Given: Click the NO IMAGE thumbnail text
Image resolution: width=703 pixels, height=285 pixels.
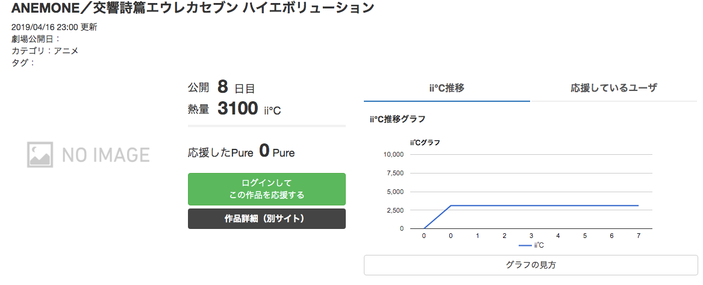Looking at the screenshot, I should point(106,155).
